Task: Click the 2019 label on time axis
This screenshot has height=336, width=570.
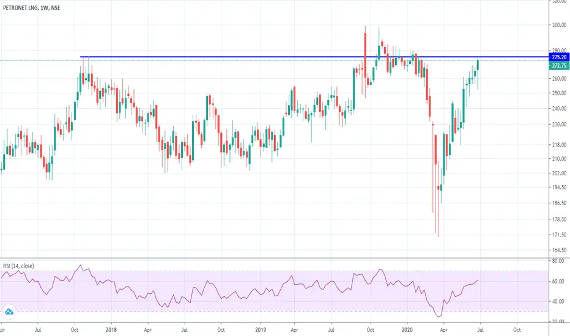Action: point(261,330)
